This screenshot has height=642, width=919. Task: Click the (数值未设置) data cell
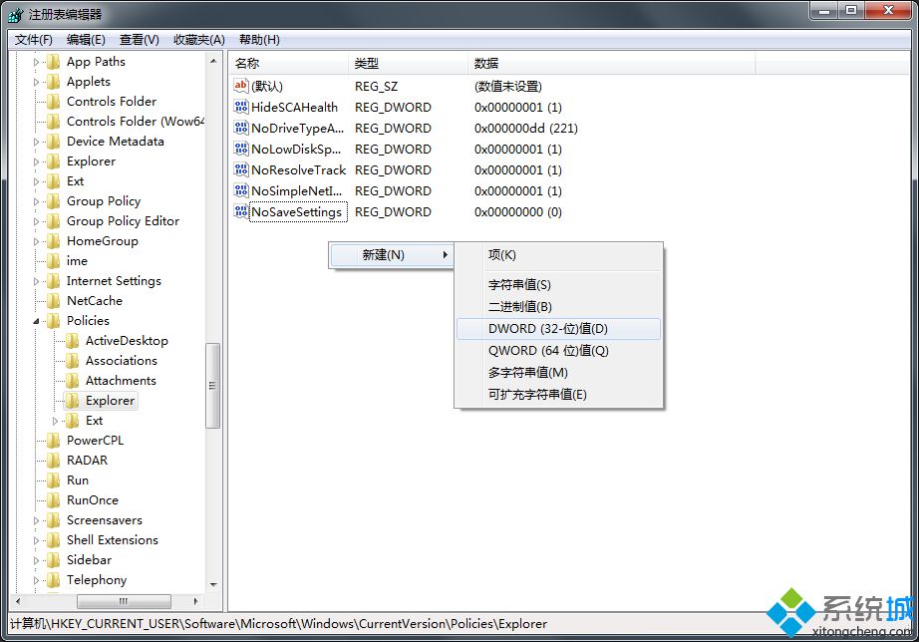(x=508, y=86)
